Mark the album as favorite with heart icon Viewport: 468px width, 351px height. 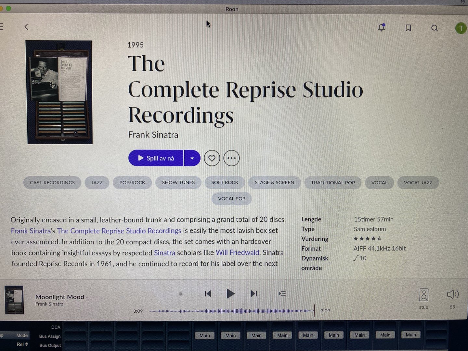tap(212, 158)
